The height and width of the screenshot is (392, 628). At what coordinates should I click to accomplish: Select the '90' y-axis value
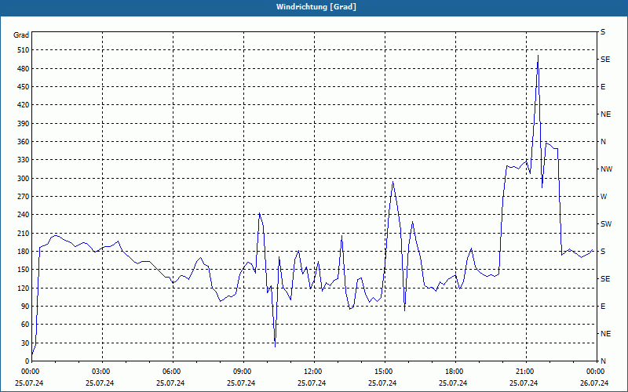point(26,307)
